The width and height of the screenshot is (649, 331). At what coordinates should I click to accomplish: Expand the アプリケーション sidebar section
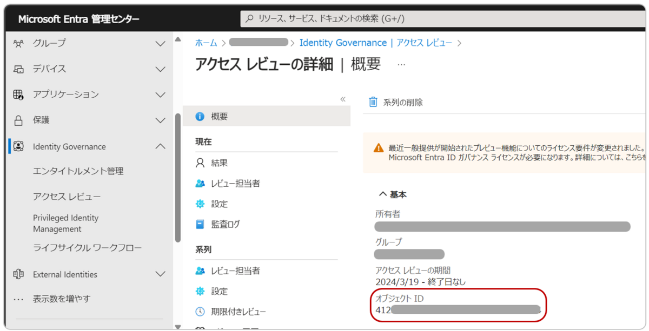pos(160,94)
